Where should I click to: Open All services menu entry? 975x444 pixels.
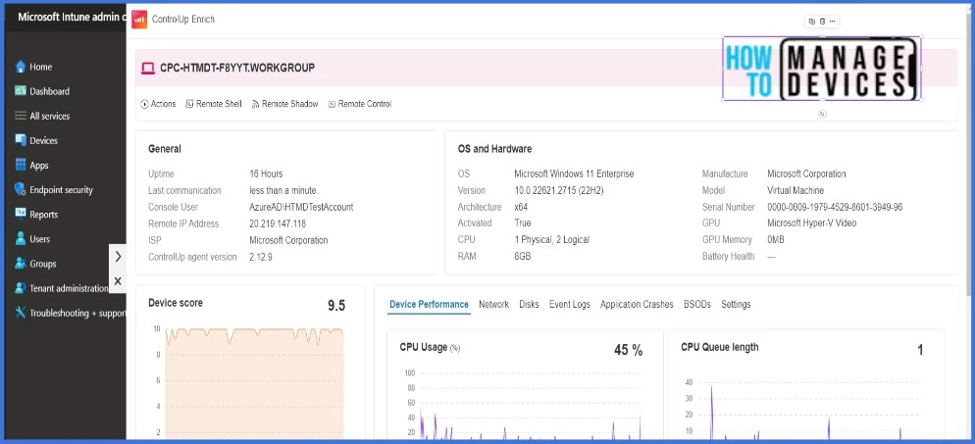[x=50, y=116]
